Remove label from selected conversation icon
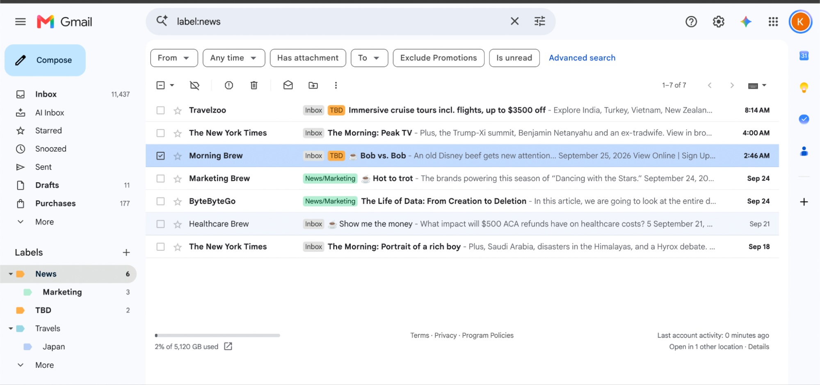Image resolution: width=820 pixels, height=385 pixels. click(194, 85)
